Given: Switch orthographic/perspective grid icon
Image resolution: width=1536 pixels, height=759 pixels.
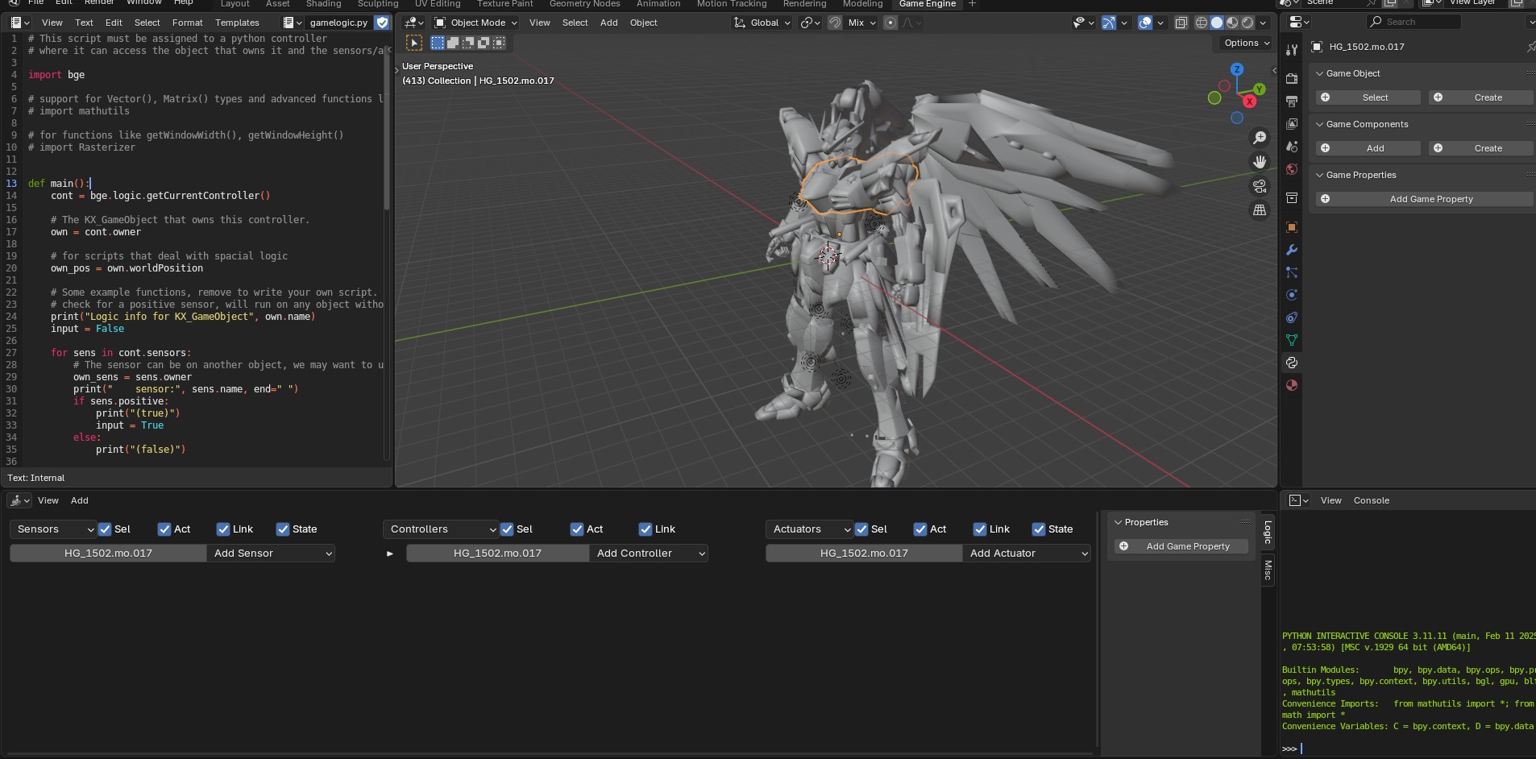Looking at the screenshot, I should click(1260, 210).
